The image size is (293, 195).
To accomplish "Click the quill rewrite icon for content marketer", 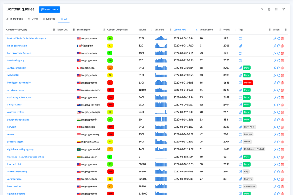I will (275, 68).
